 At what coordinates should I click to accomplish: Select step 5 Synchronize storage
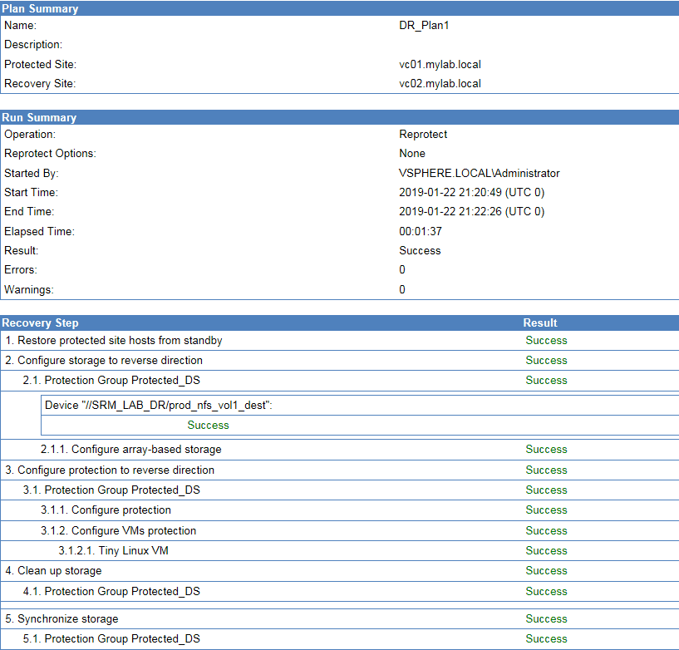62,619
